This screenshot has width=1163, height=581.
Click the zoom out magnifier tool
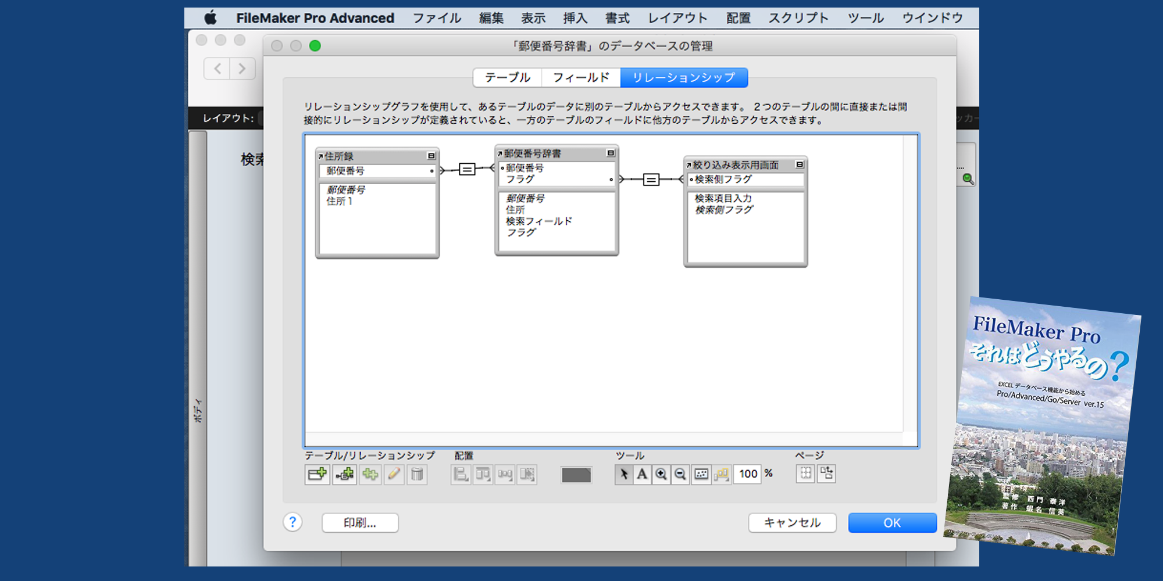click(x=680, y=475)
